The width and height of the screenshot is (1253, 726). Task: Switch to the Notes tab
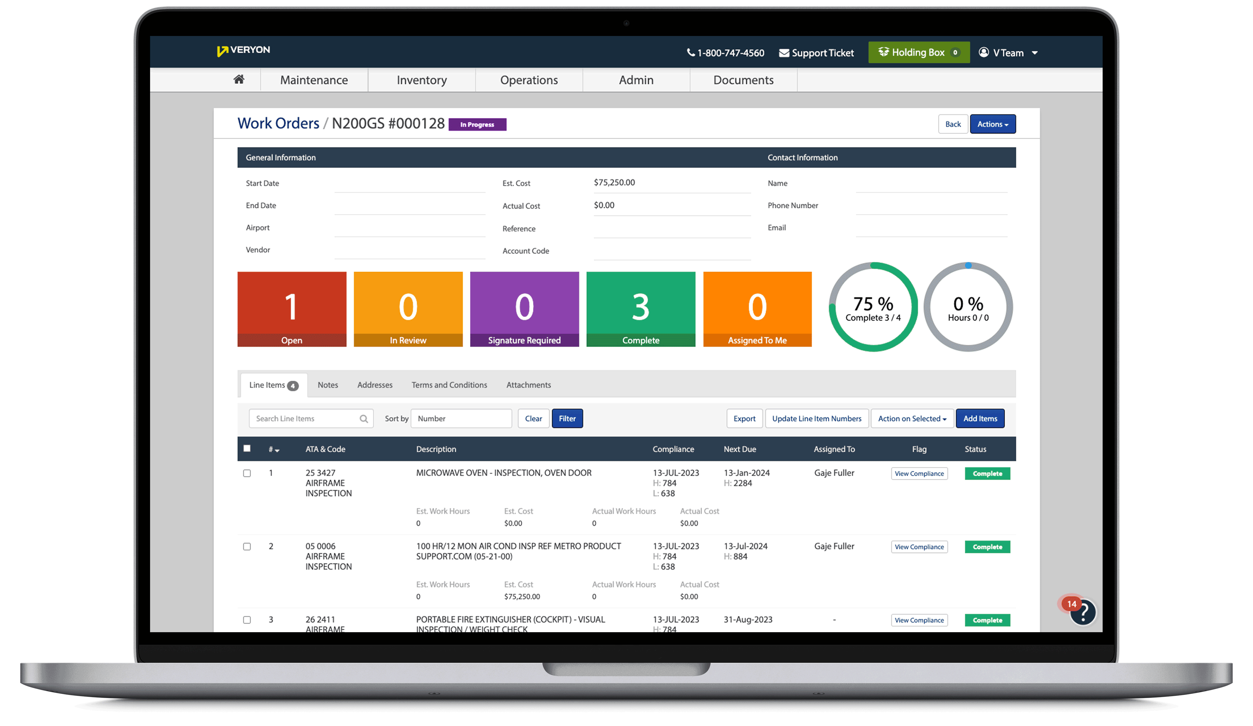pos(328,385)
